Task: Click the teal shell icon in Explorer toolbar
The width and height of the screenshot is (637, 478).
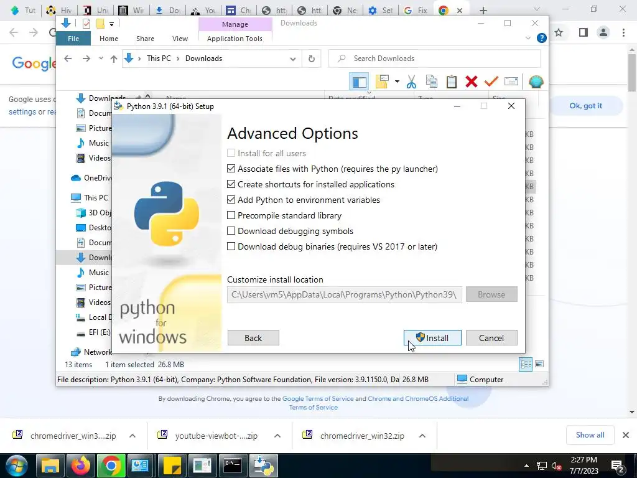Action: tap(536, 82)
